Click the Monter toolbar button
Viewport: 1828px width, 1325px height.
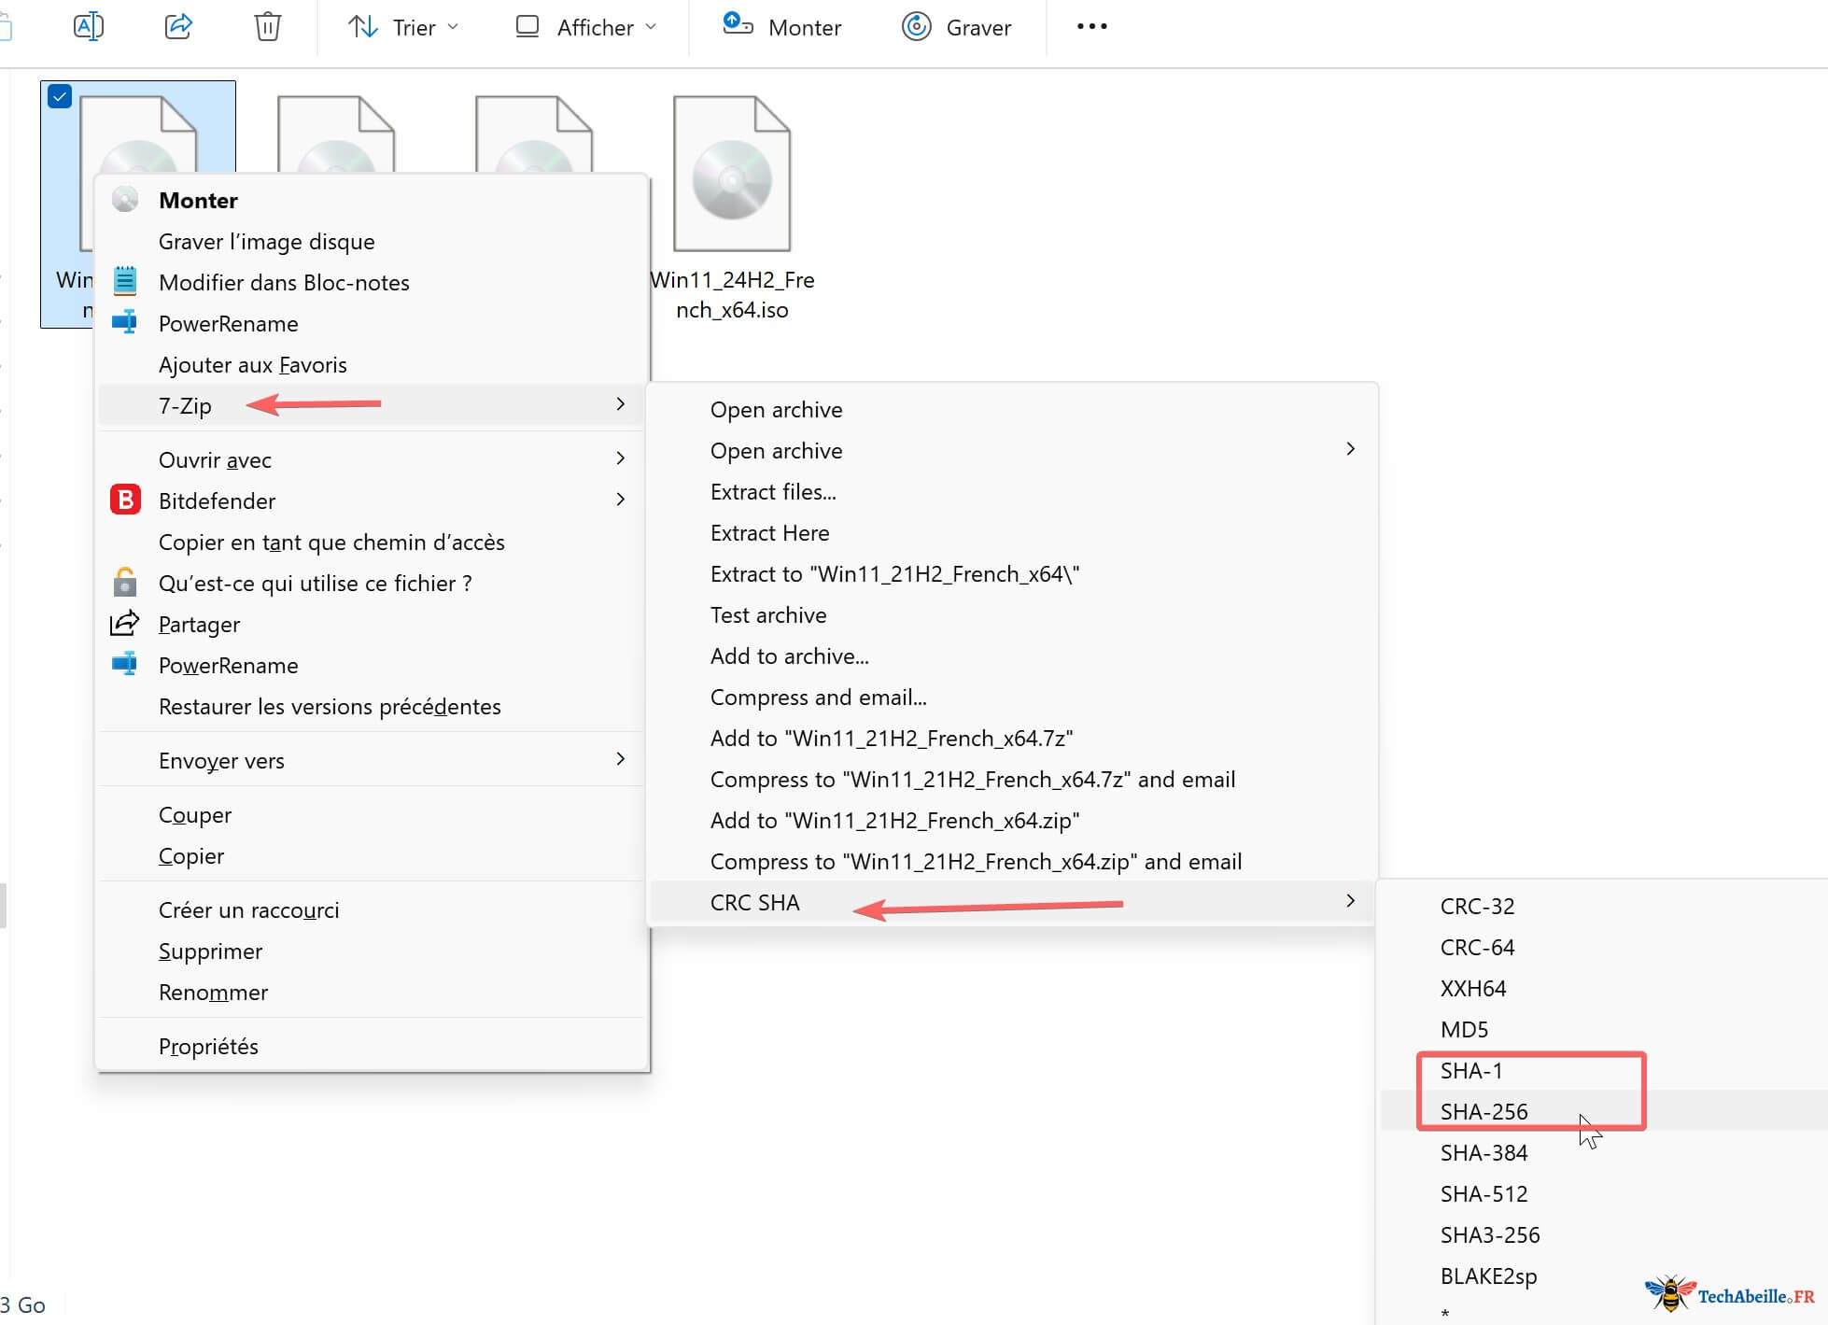pyautogui.click(x=782, y=27)
